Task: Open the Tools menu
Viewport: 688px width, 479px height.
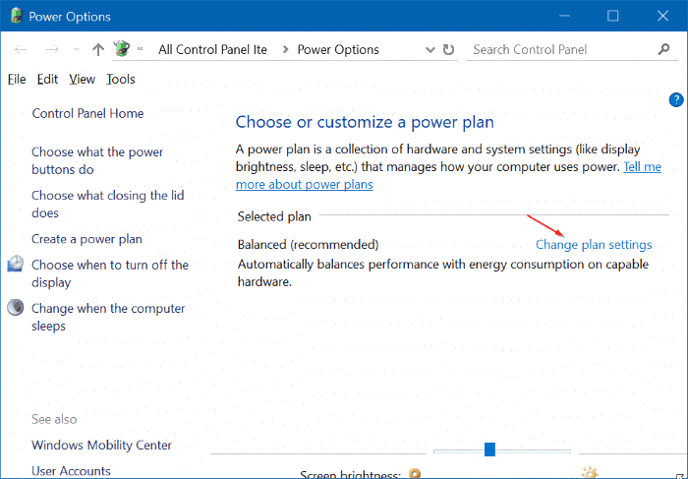Action: point(121,79)
